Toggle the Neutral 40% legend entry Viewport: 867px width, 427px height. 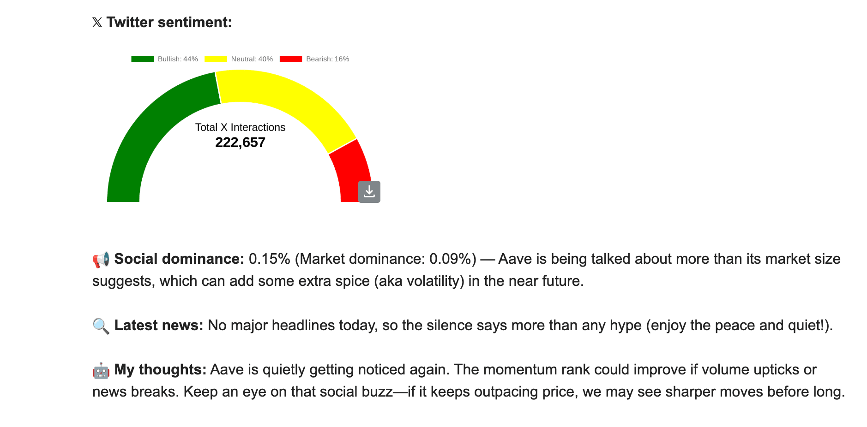239,59
